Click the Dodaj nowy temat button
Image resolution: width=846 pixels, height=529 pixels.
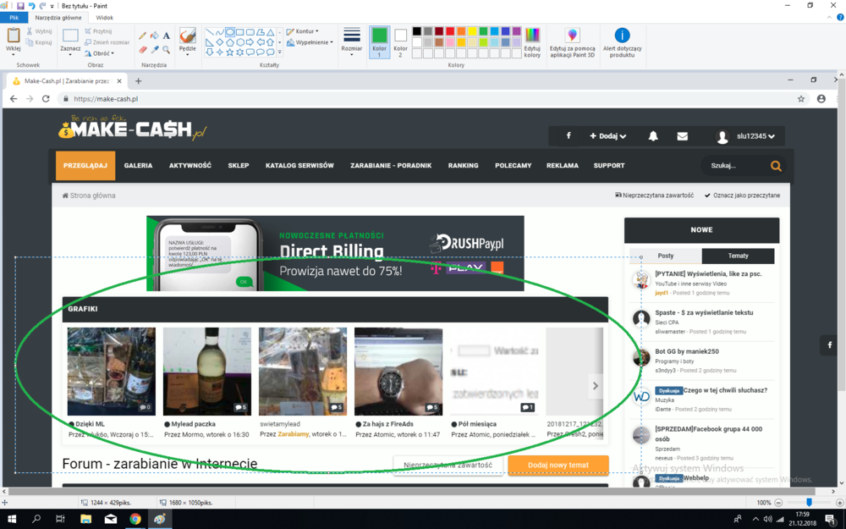pyautogui.click(x=558, y=465)
